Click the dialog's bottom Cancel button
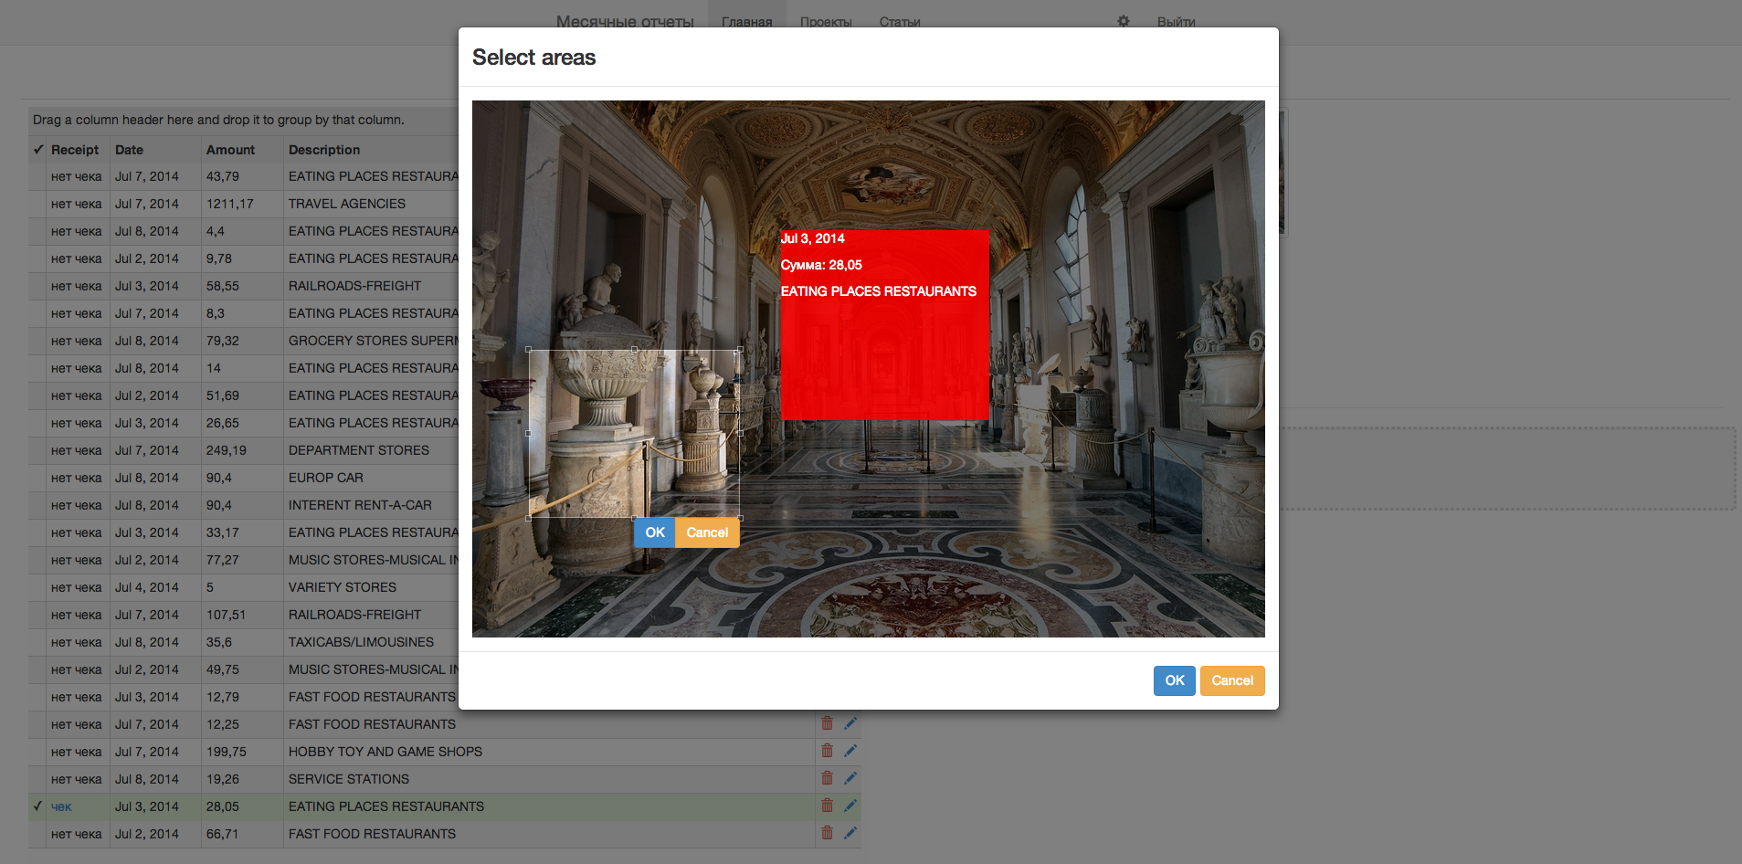Viewport: 1742px width, 864px height. coord(1232,680)
